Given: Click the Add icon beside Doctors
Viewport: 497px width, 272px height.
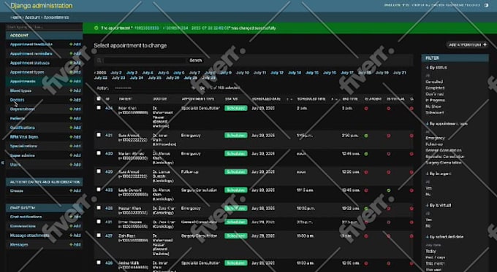Looking at the screenshot, I should 75,100.
